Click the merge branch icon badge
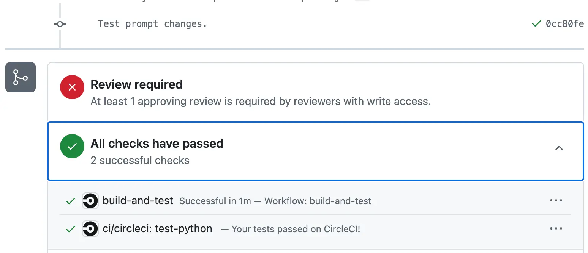The width and height of the screenshot is (588, 253). point(21,77)
